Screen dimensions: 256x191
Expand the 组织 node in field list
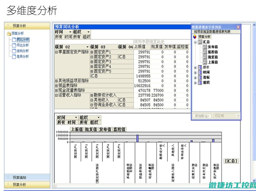(x=195, y=83)
